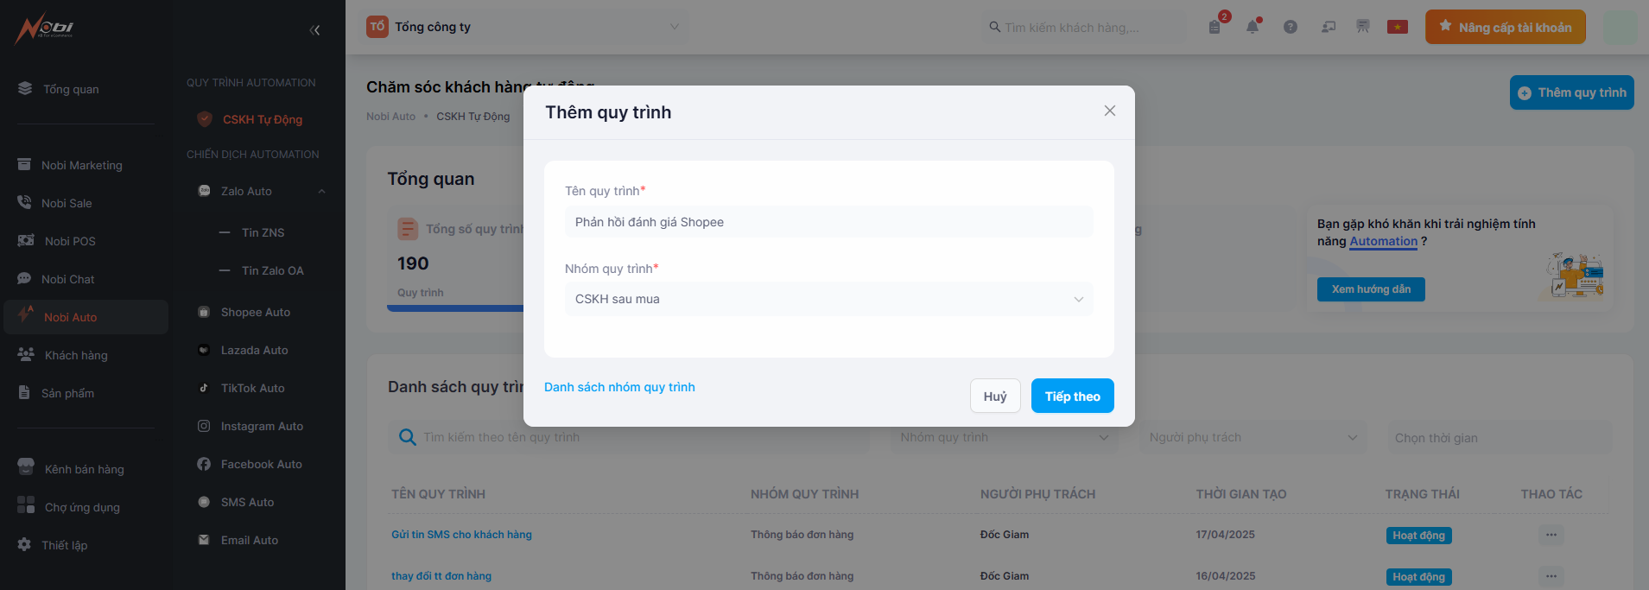The width and height of the screenshot is (1649, 590).
Task: Click the clipboard icon with badge 2
Action: click(x=1215, y=27)
